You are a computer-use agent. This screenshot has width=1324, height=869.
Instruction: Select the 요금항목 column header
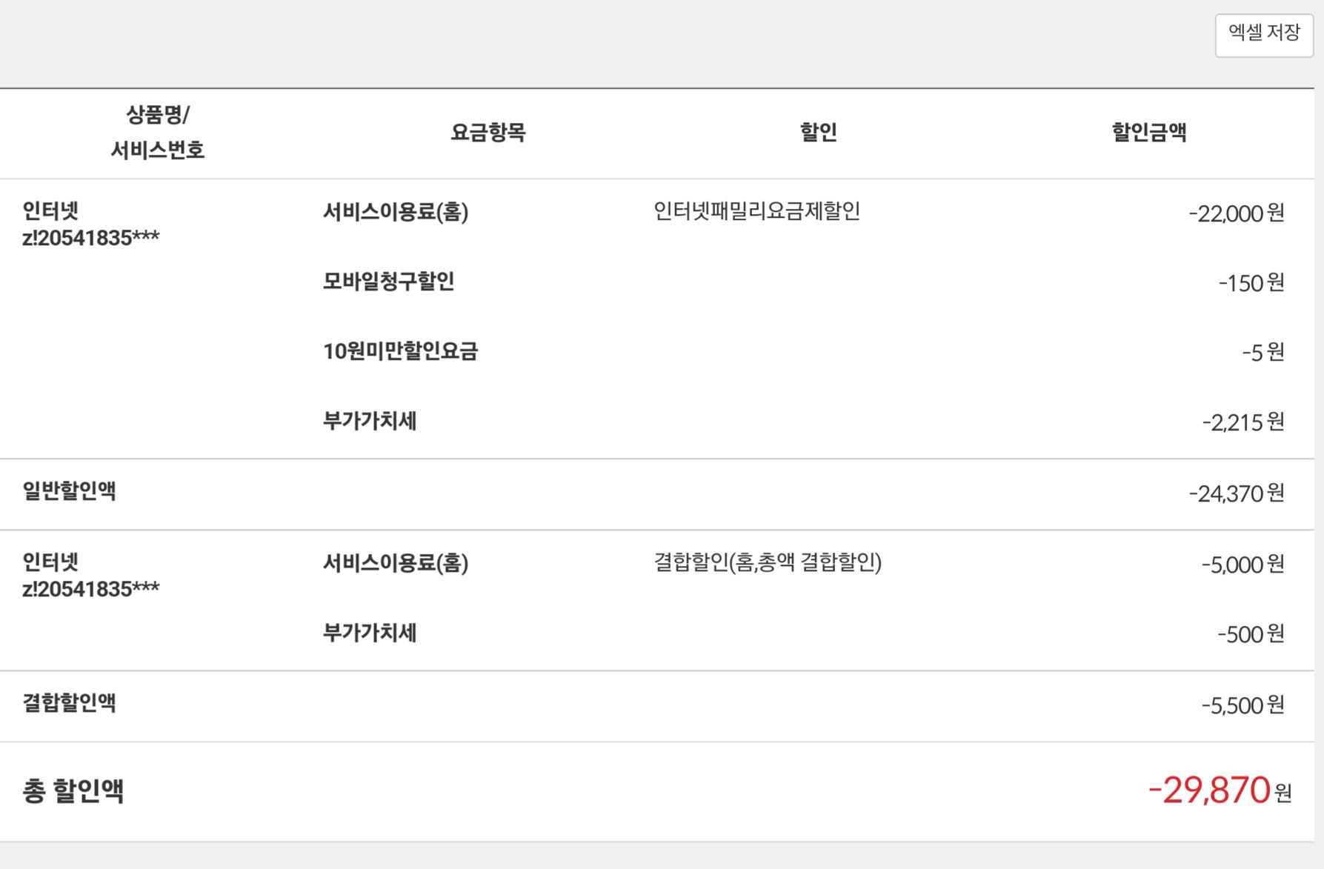pyautogui.click(x=488, y=133)
